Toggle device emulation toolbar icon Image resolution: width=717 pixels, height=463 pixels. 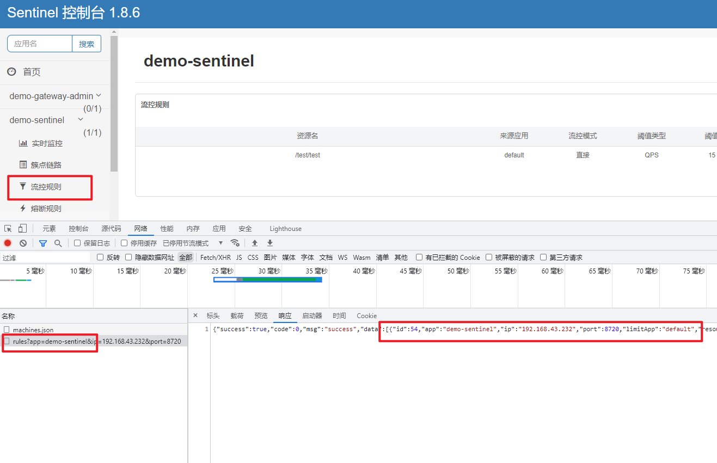pyautogui.click(x=22, y=228)
